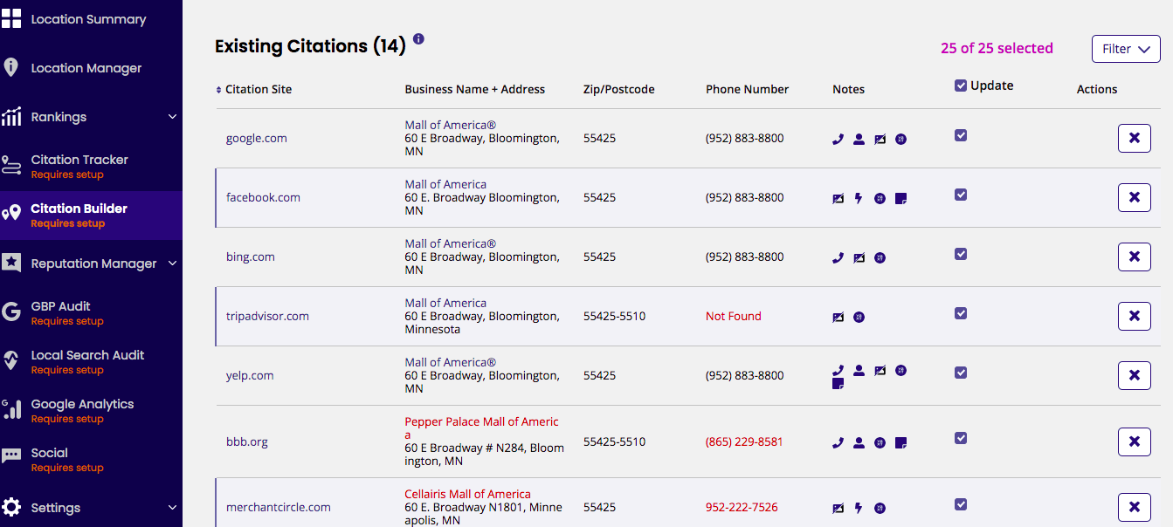Uncheck the Update checkbox for google.com
Screen dimensions: 1173x527
click(x=961, y=135)
